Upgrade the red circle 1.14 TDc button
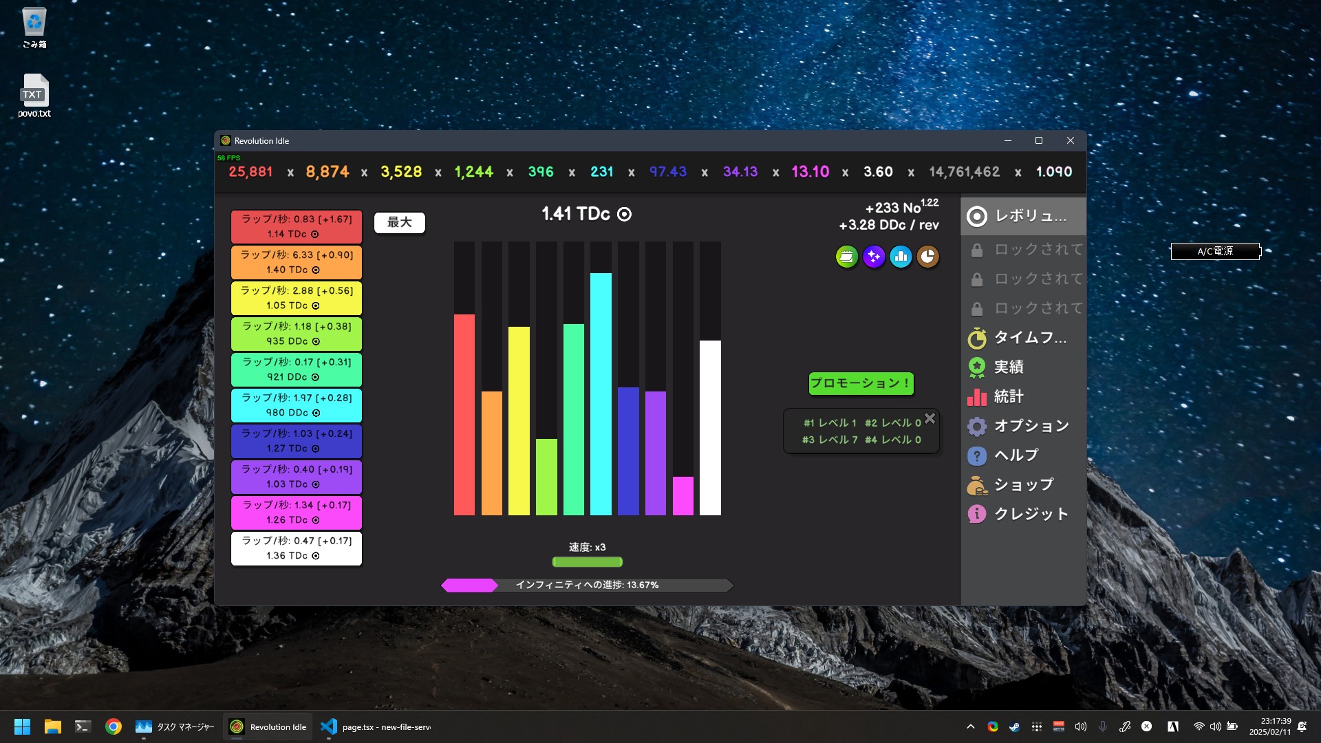 [296, 227]
